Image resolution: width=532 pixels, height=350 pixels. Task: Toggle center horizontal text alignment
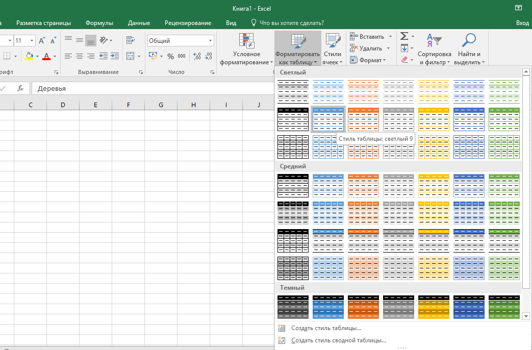(x=79, y=56)
